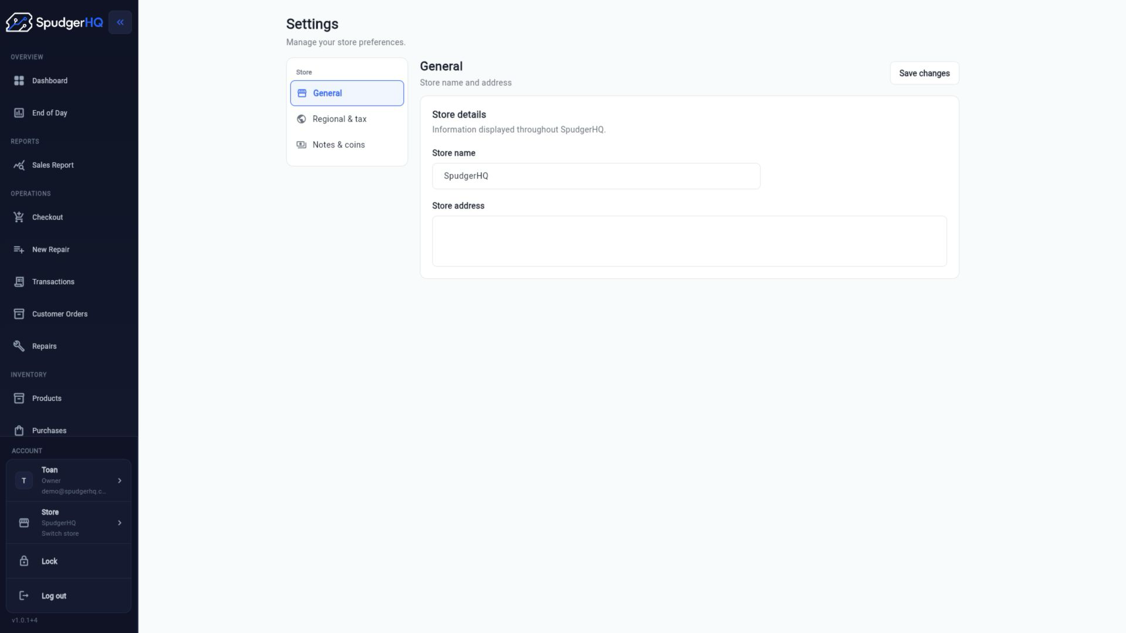Screen dimensions: 1126x633
Task: Click the Products archive icon
Action: point(19,399)
